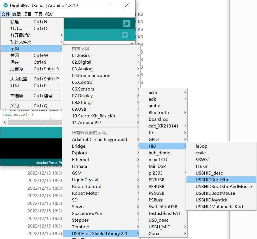Expand acm submenu
The width and height of the screenshot is (257, 239).
point(163,92)
